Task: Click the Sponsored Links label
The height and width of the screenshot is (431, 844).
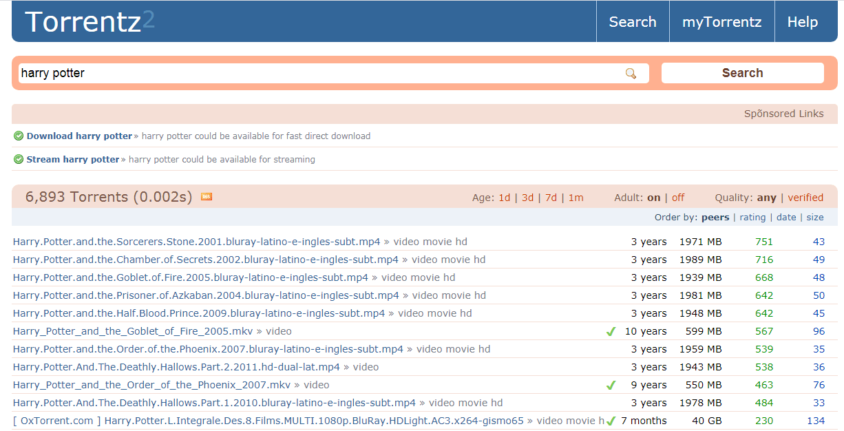Action: [x=783, y=114]
